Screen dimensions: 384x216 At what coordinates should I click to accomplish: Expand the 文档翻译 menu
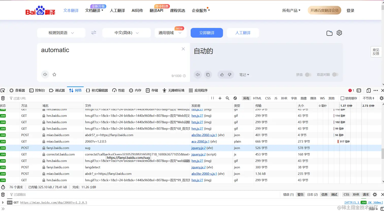coord(94,10)
